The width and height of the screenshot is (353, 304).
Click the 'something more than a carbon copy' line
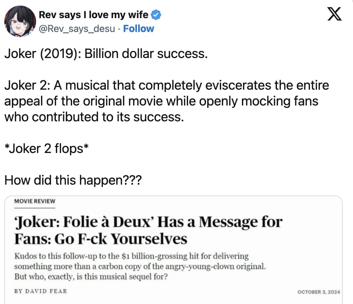click(139, 266)
